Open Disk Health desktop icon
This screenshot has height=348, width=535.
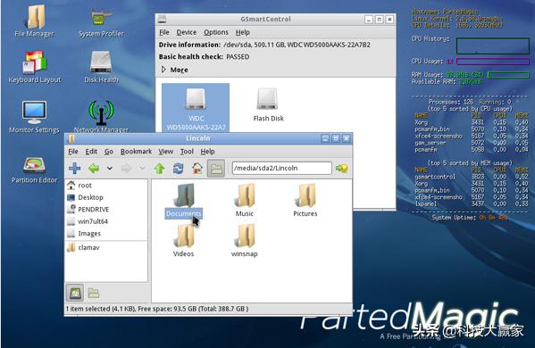[x=101, y=66]
